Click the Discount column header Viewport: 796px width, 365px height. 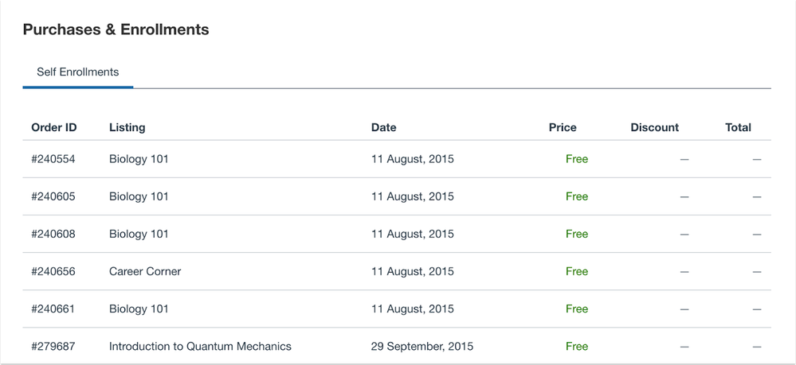[655, 128]
